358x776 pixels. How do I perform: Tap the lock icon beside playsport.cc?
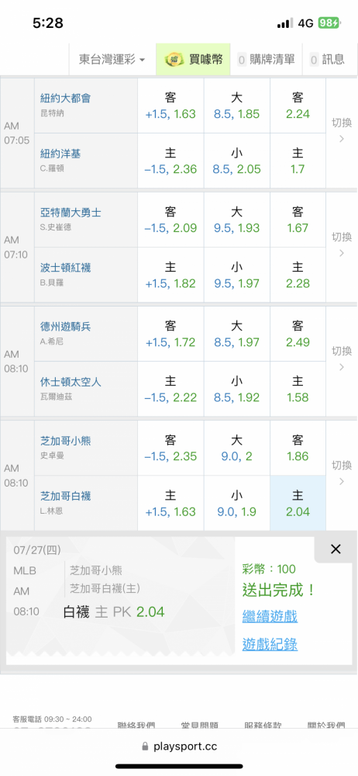(x=145, y=746)
